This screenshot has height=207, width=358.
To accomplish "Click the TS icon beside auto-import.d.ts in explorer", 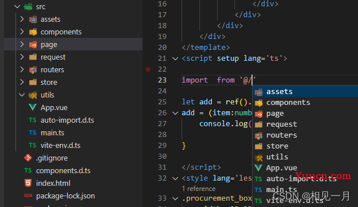I will pyautogui.click(x=33, y=120).
